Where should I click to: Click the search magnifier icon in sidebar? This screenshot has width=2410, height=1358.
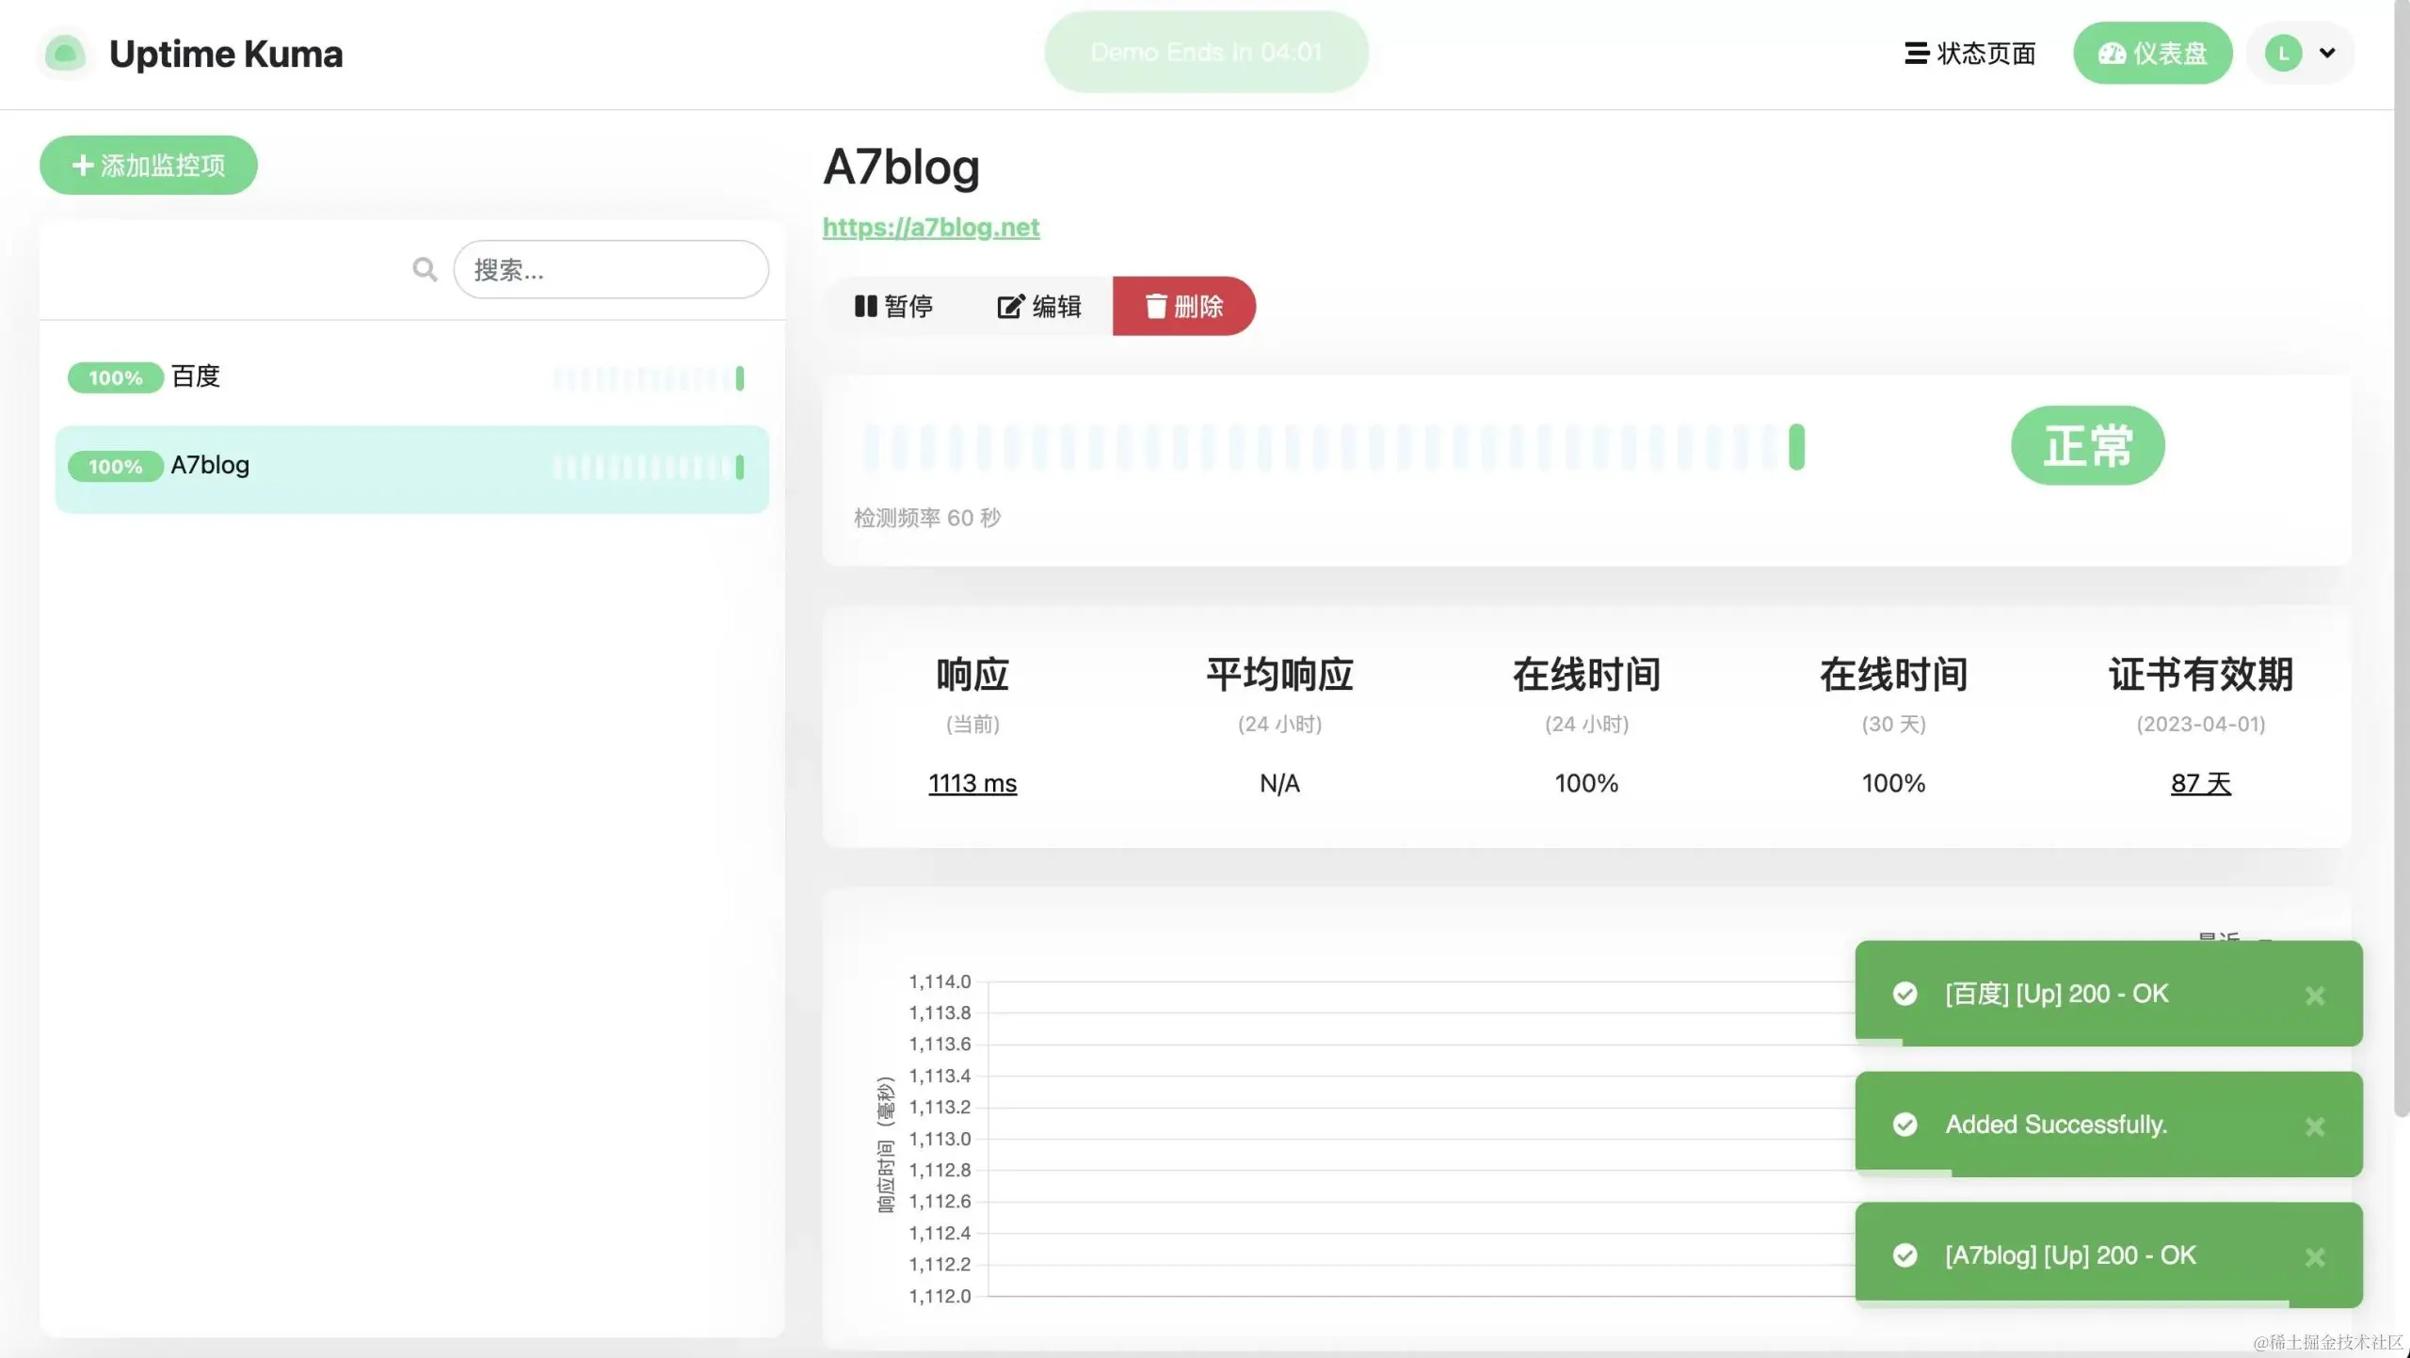click(424, 269)
